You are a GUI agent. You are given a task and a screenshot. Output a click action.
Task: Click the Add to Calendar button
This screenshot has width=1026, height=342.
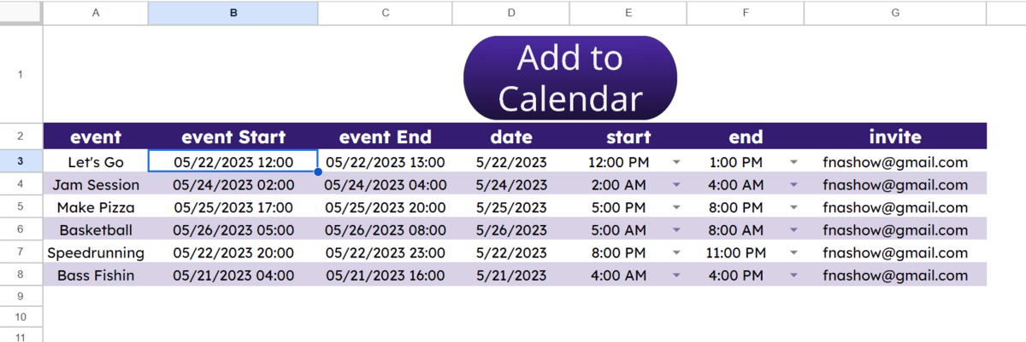pos(570,78)
